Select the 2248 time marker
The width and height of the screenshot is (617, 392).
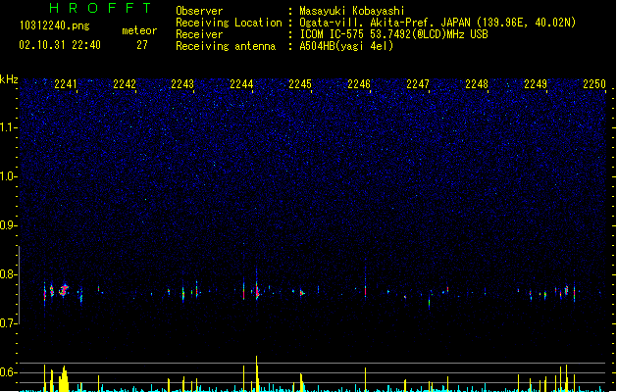coord(477,84)
